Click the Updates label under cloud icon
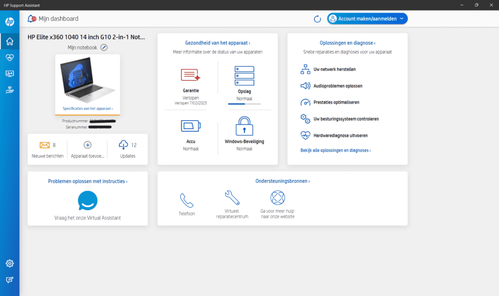 tap(128, 156)
